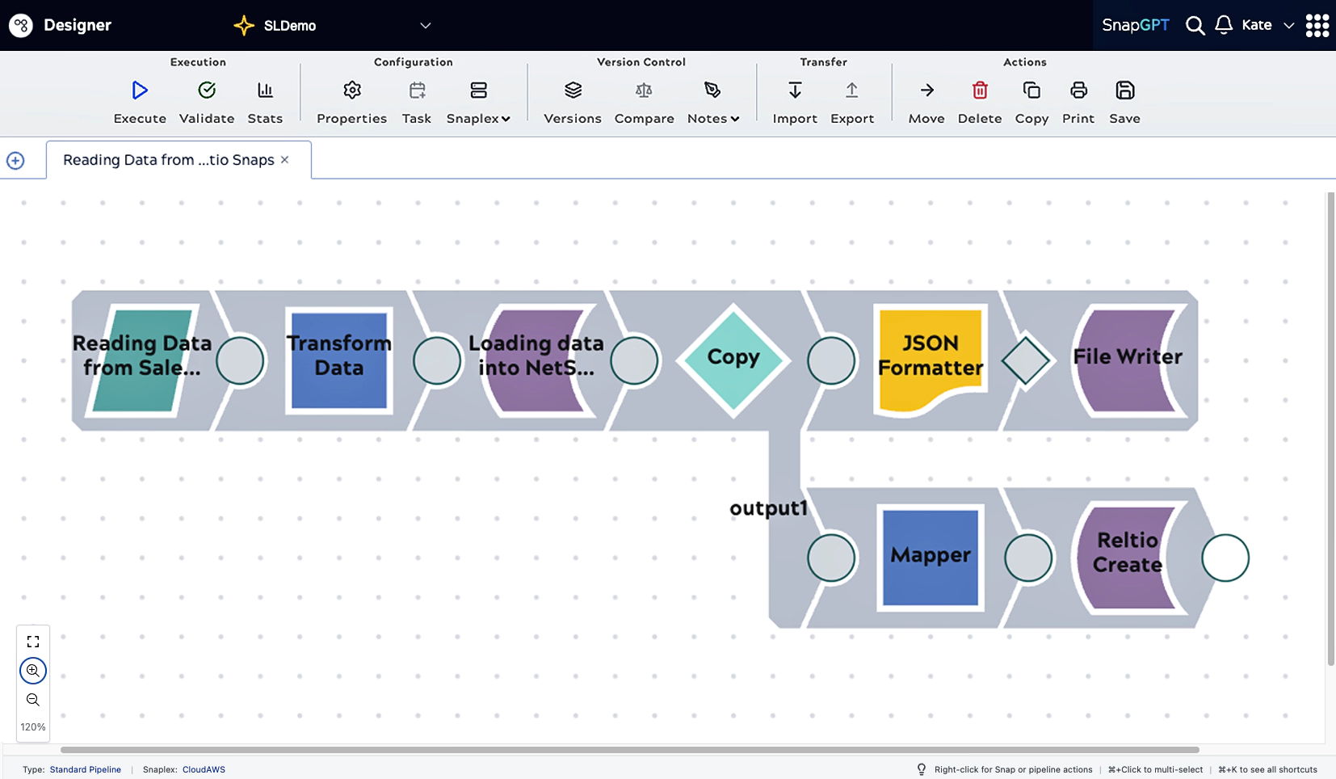Viewport: 1336px width, 779px height.
Task: Click the horizontal canvas scrollbar
Action: (x=630, y=750)
